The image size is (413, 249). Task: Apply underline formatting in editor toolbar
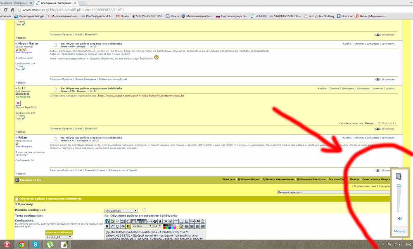tap(117, 226)
